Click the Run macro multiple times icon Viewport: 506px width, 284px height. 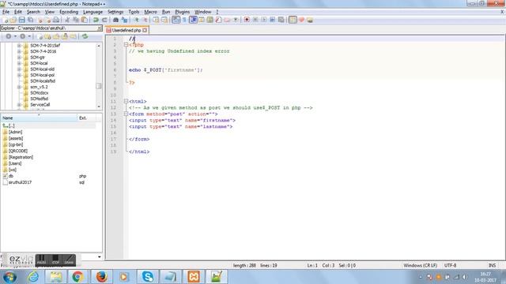pos(273,20)
